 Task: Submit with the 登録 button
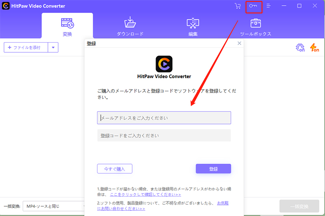pos(213,169)
